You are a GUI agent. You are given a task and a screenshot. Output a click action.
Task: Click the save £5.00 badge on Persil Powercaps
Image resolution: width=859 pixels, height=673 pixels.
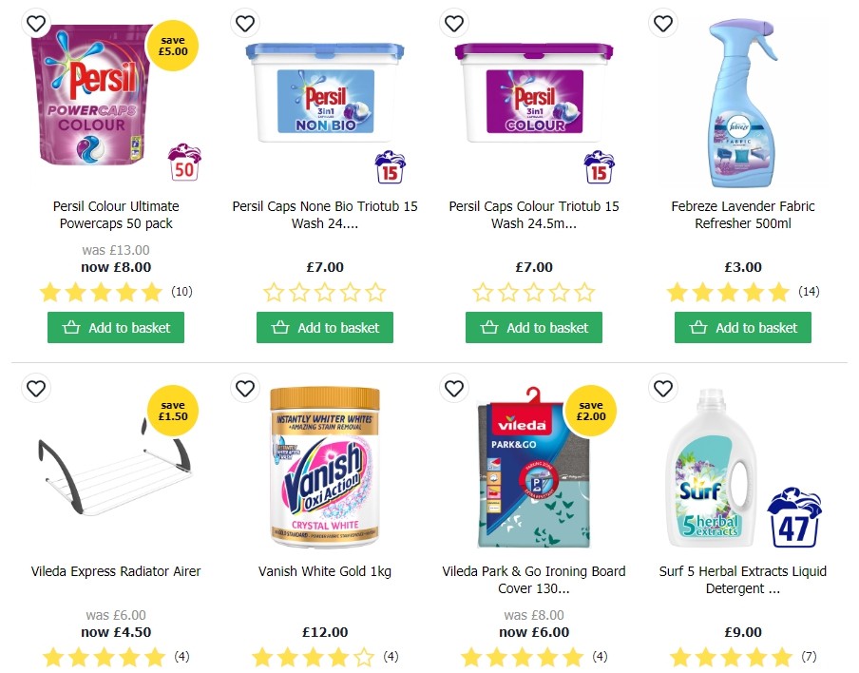coord(173,45)
